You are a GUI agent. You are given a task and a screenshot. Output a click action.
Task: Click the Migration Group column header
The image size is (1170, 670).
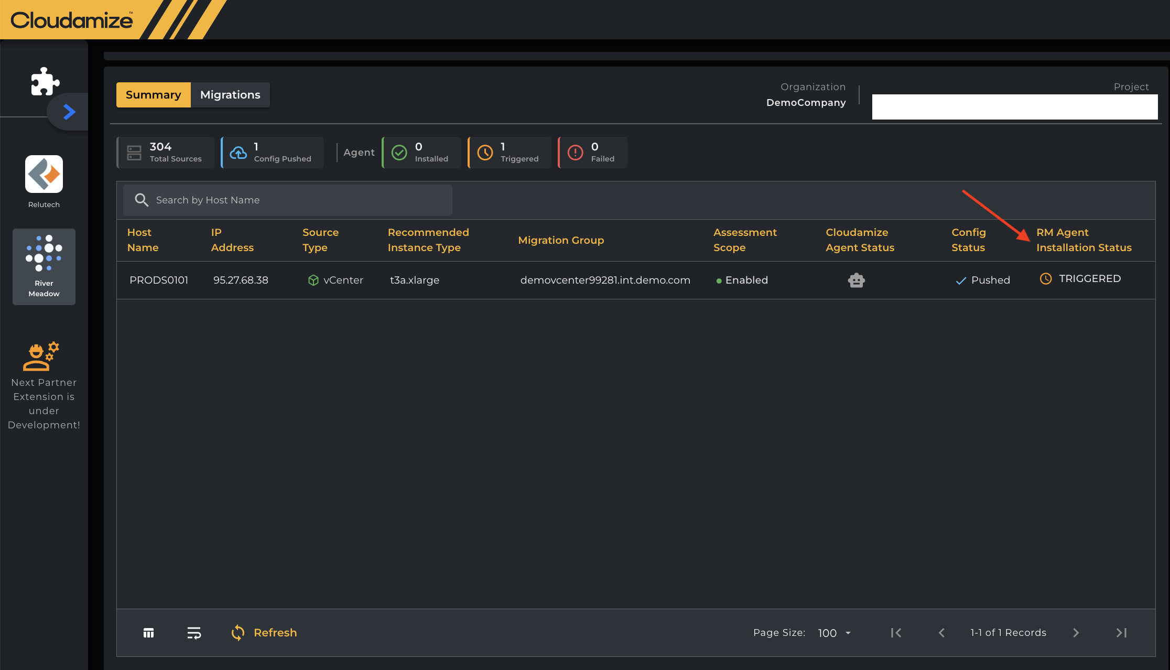click(x=561, y=240)
